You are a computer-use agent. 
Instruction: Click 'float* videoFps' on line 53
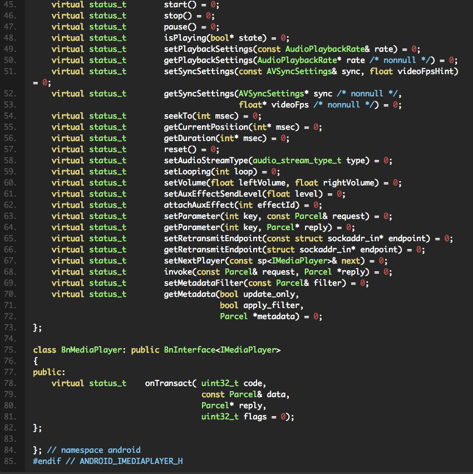pos(274,105)
